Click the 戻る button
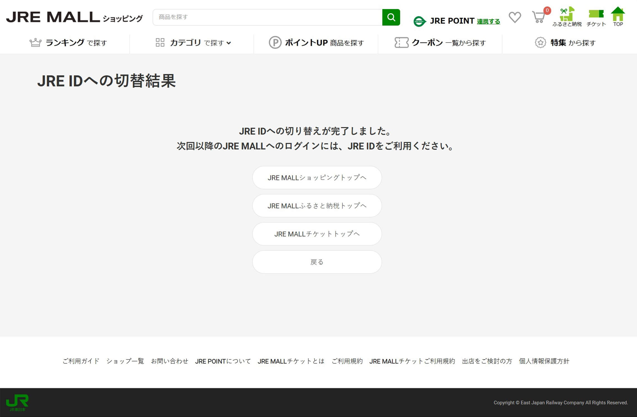Viewport: 637px width, 417px height. point(317,262)
